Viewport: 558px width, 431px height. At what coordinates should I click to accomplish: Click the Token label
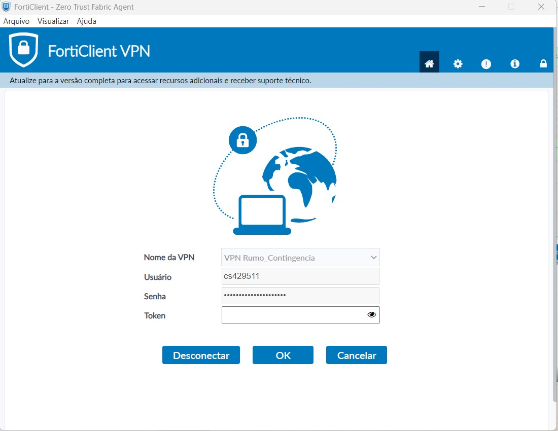point(154,315)
